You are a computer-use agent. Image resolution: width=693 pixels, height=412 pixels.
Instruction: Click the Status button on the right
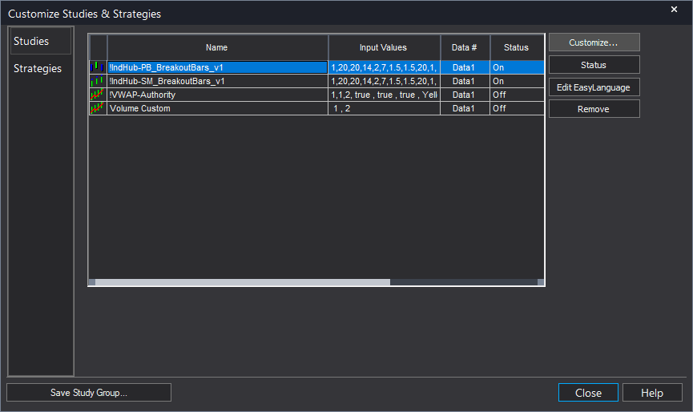[x=594, y=65]
